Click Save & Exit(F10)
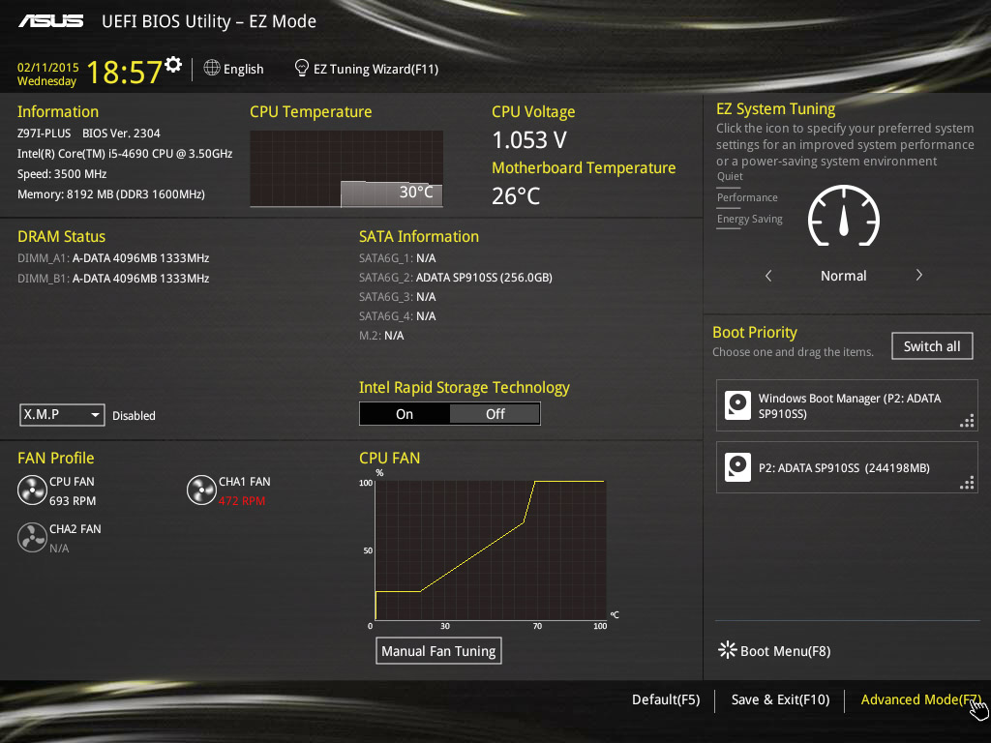This screenshot has height=743, width=991. (781, 699)
